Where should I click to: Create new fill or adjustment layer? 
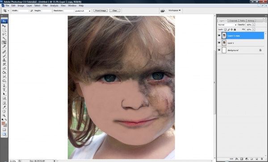[x=247, y=159]
